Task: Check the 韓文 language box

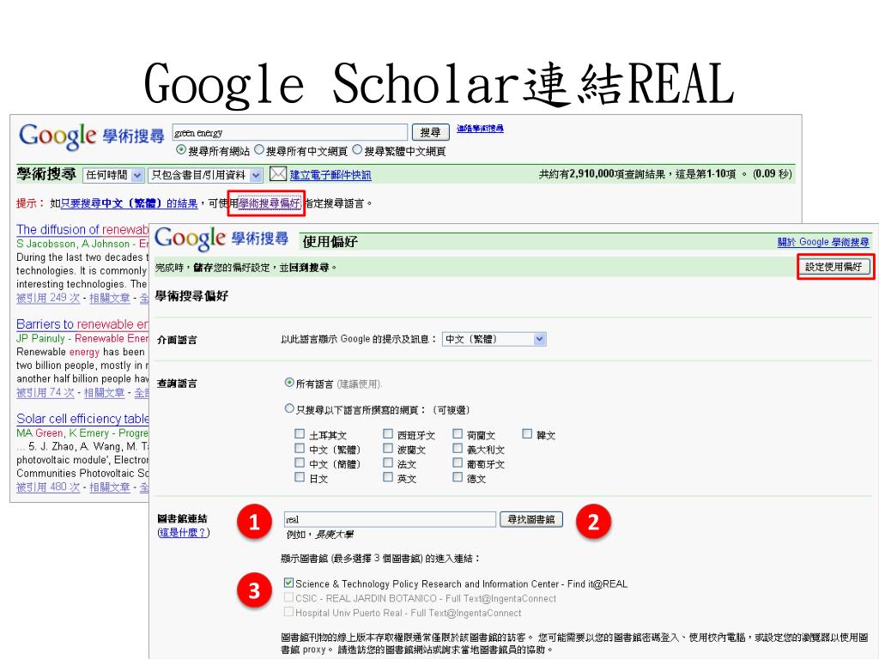Action: point(527,433)
